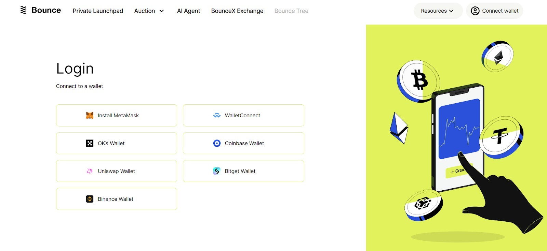Viewport: 547px width, 251px height.
Task: Click the Bounce logo icon
Action: tap(23, 10)
